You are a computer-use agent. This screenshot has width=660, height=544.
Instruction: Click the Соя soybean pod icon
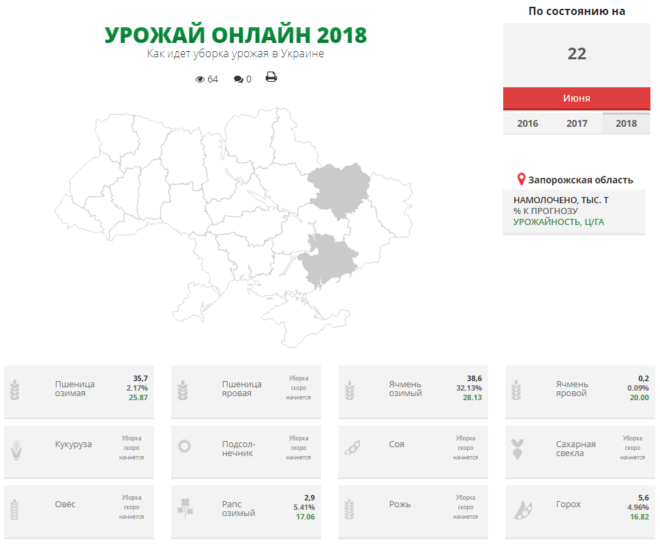(x=352, y=447)
